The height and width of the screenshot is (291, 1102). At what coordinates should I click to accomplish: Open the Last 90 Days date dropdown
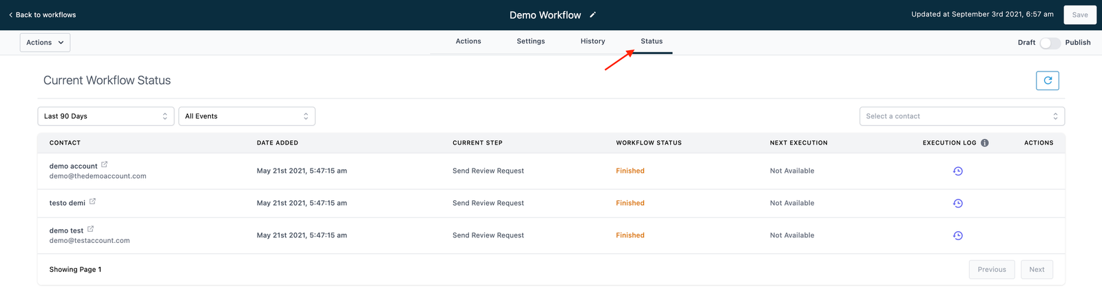[105, 116]
